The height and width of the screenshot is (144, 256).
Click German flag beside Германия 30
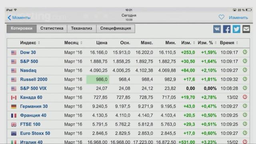click(x=14, y=106)
